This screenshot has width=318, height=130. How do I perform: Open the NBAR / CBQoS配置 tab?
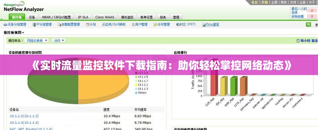click(x=57, y=17)
